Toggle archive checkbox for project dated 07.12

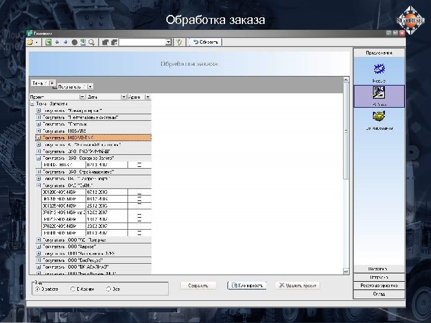(x=139, y=192)
